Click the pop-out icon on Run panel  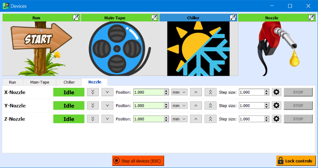click(76, 17)
